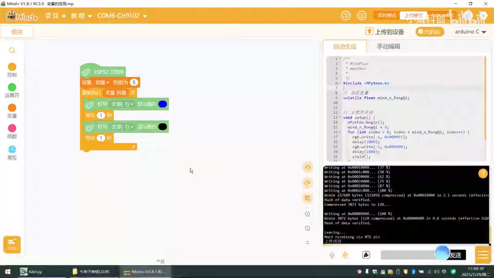Collapse the fold arrow at code line 13
Image resolution: width=494 pixels, height=278 pixels.
point(340,117)
